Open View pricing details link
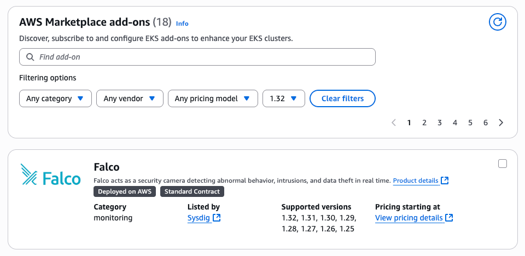 [409, 218]
